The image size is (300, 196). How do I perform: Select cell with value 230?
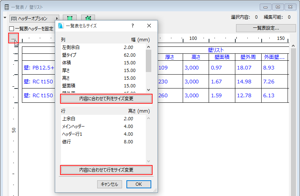point(170,82)
